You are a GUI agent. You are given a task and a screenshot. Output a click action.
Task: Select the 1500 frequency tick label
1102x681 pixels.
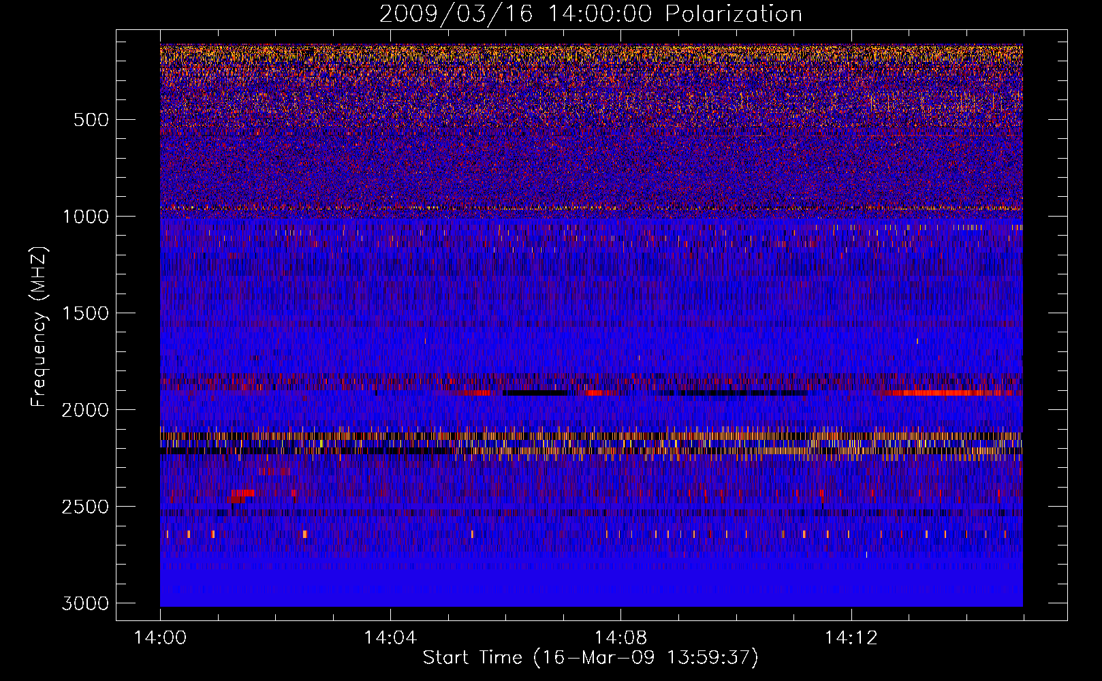[x=85, y=313]
